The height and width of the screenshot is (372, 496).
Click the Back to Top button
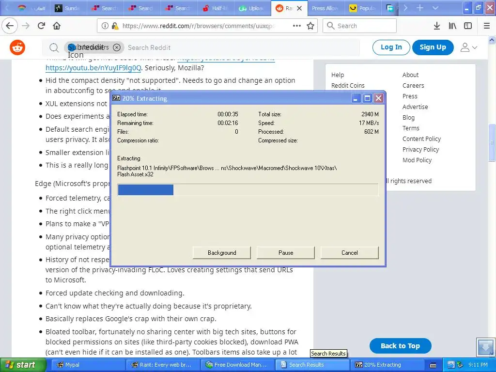(x=400, y=346)
